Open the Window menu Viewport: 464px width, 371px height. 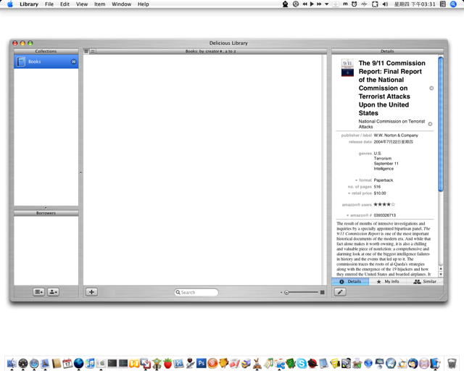pos(121,4)
